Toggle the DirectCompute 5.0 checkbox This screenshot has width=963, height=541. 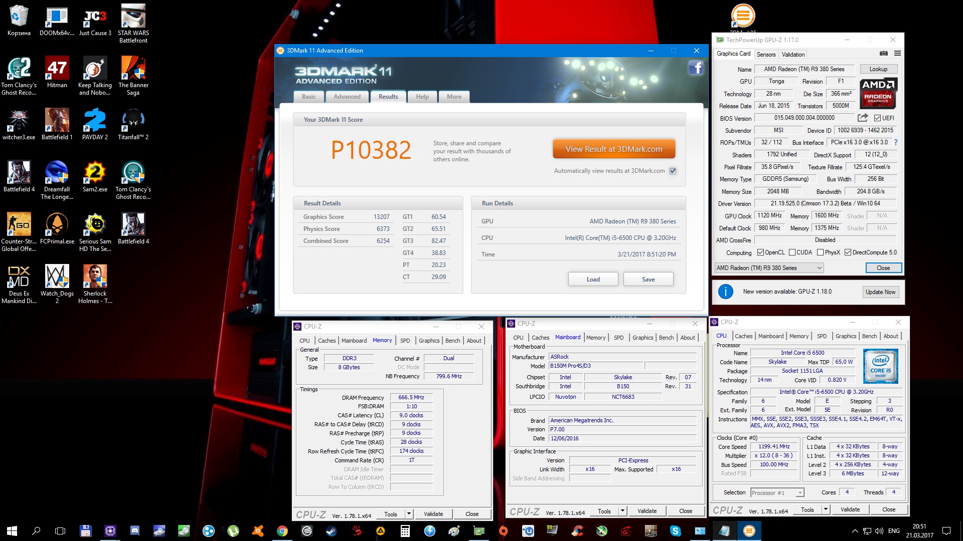click(x=848, y=252)
